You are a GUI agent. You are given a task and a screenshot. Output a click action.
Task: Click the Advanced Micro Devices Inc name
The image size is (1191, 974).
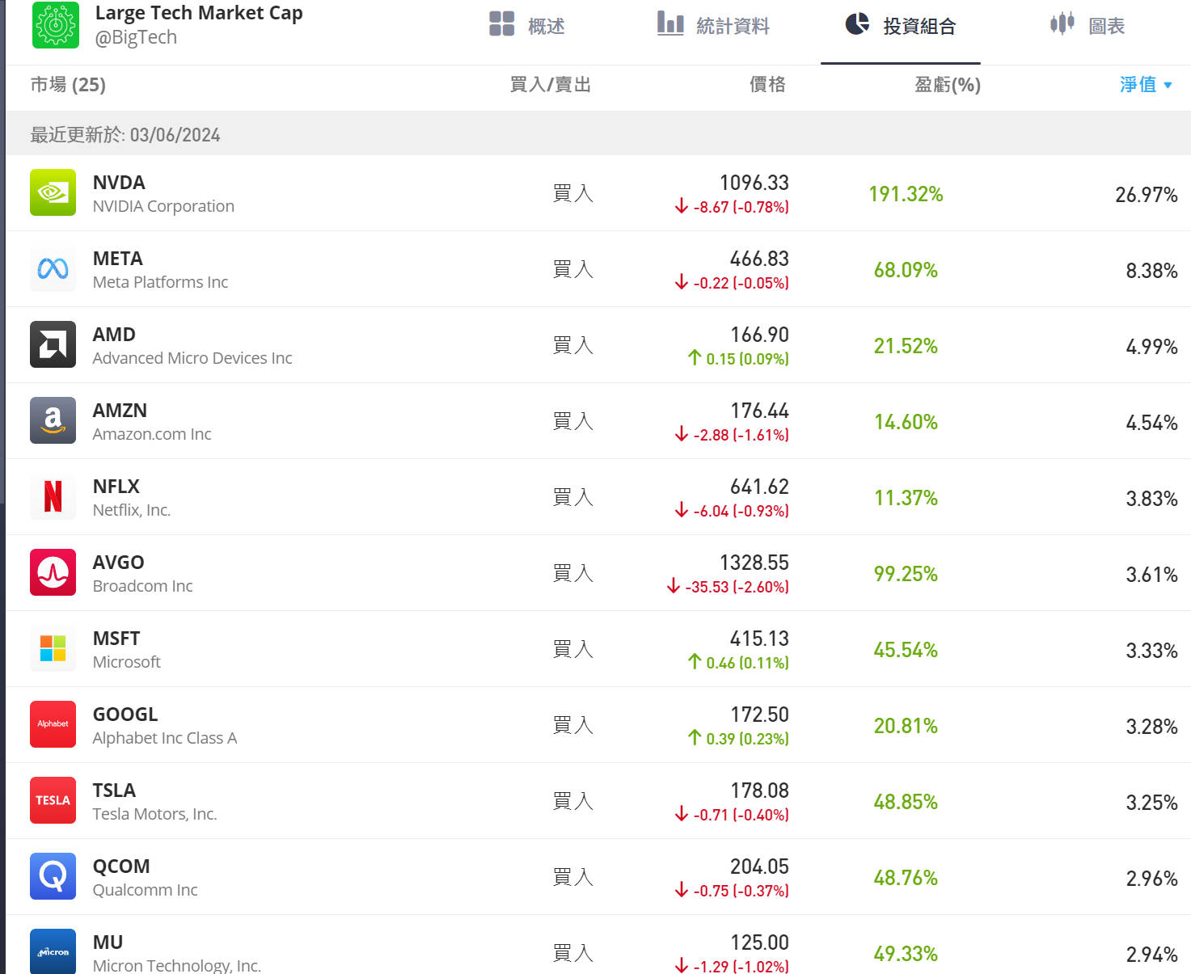[x=192, y=358]
